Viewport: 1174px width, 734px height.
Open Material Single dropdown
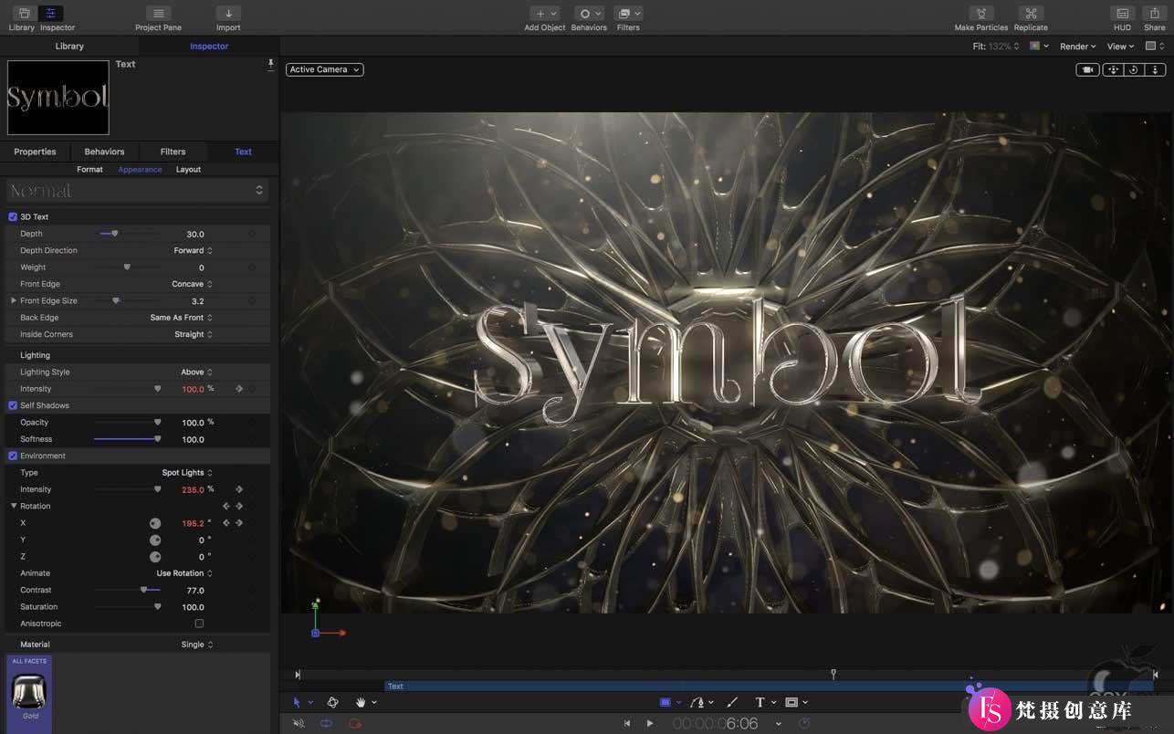tap(196, 645)
